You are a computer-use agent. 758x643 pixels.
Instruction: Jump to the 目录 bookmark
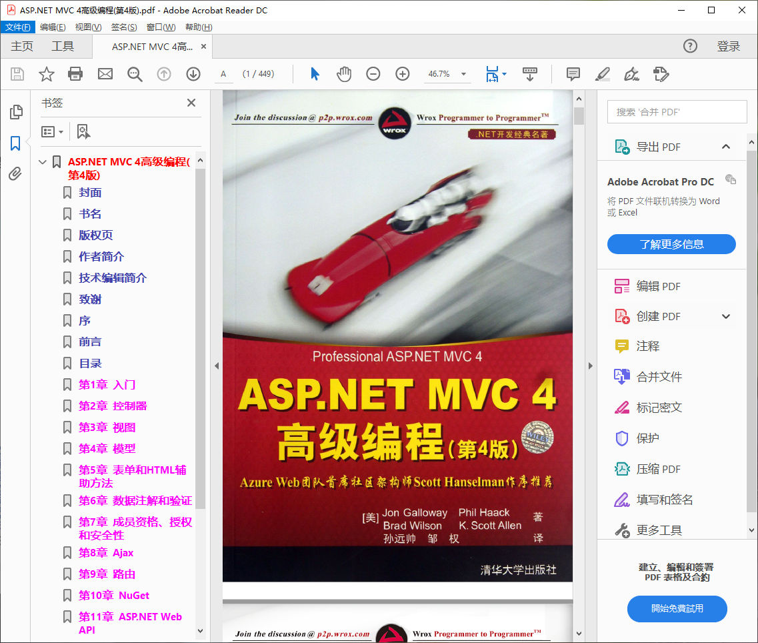pos(90,364)
